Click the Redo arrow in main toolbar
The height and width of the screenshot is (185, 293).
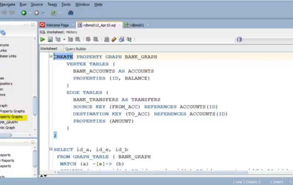pyautogui.click(x=12, y=13)
